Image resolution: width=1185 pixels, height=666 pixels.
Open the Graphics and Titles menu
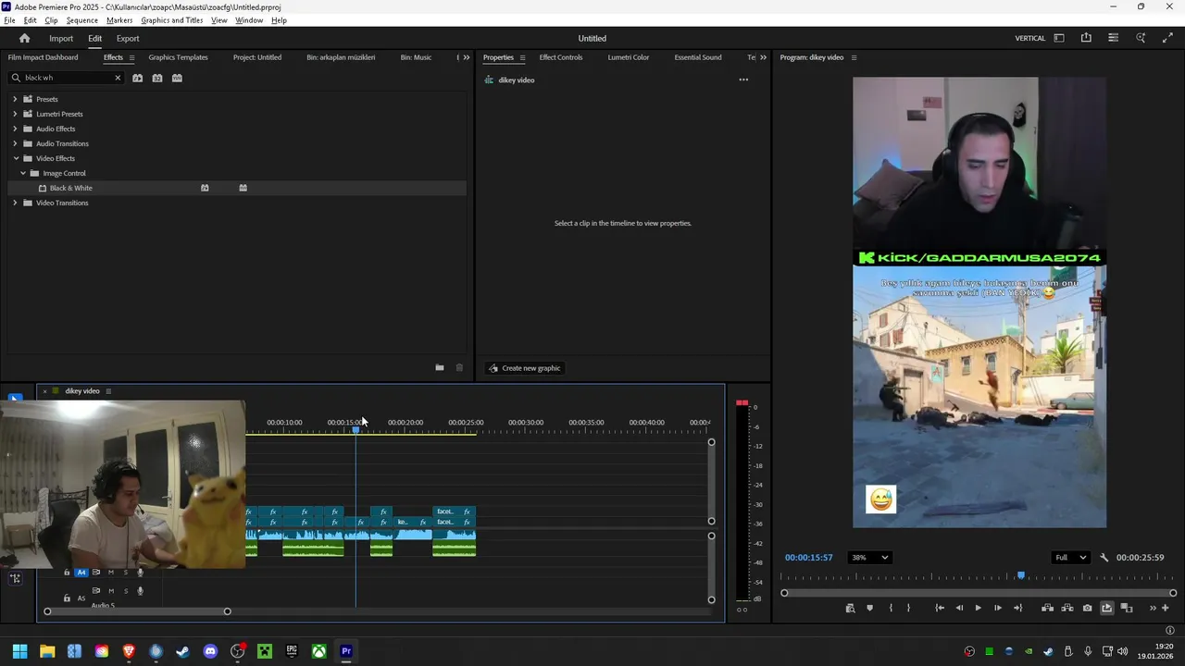click(x=172, y=20)
